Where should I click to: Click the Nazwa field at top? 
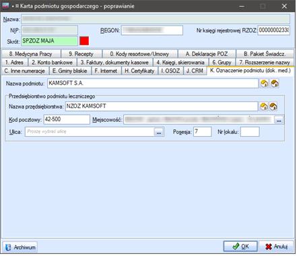[x=156, y=19]
